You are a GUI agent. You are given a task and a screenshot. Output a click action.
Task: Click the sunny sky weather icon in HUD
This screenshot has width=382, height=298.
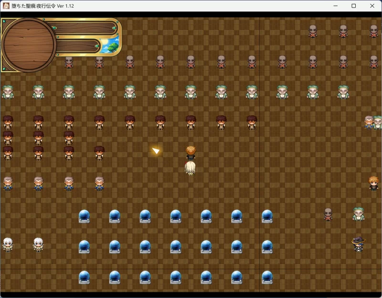pos(110,45)
